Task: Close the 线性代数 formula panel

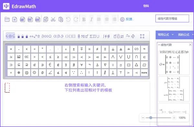Action: tap(190, 45)
